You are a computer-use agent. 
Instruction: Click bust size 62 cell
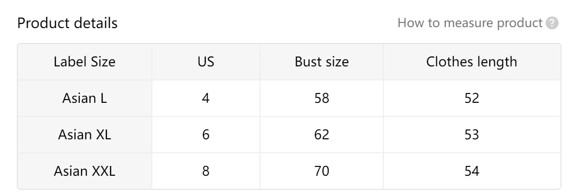tap(322, 135)
